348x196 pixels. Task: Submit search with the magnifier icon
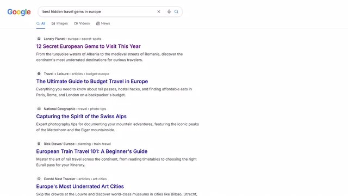pyautogui.click(x=176, y=11)
